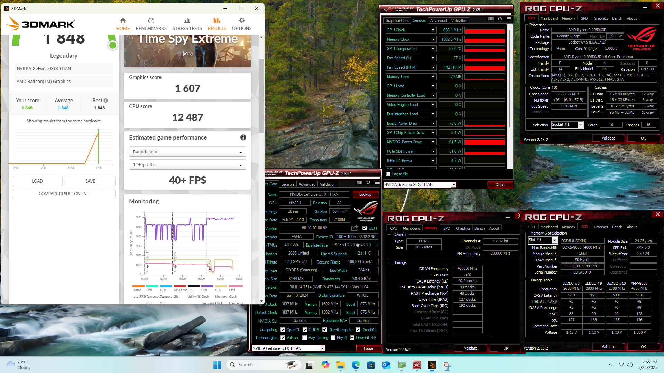Switch to Results tab in 3DMark
Image resolution: width=664 pixels, height=373 pixels.
point(217,24)
